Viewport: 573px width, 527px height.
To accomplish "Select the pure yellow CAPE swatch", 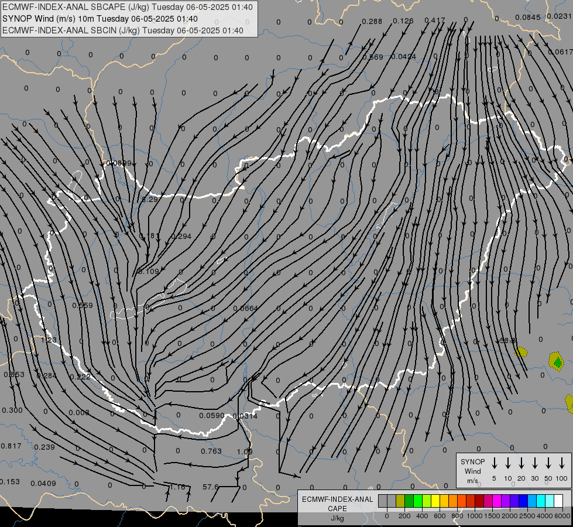I will tap(435, 501).
